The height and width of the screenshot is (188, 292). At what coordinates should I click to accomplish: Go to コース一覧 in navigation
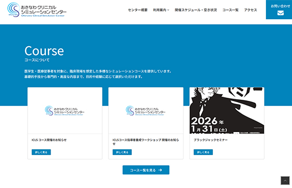tap(230, 10)
